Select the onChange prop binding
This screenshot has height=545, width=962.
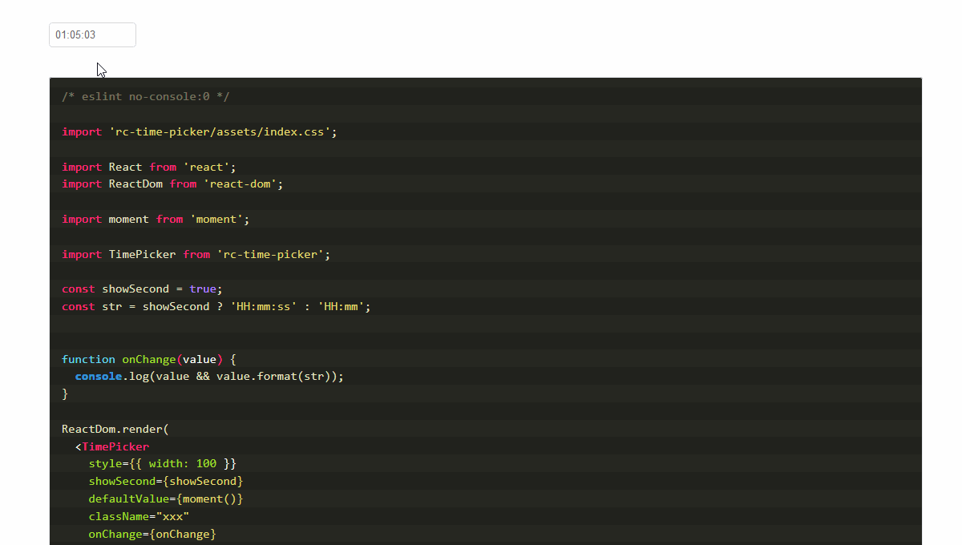coord(151,534)
